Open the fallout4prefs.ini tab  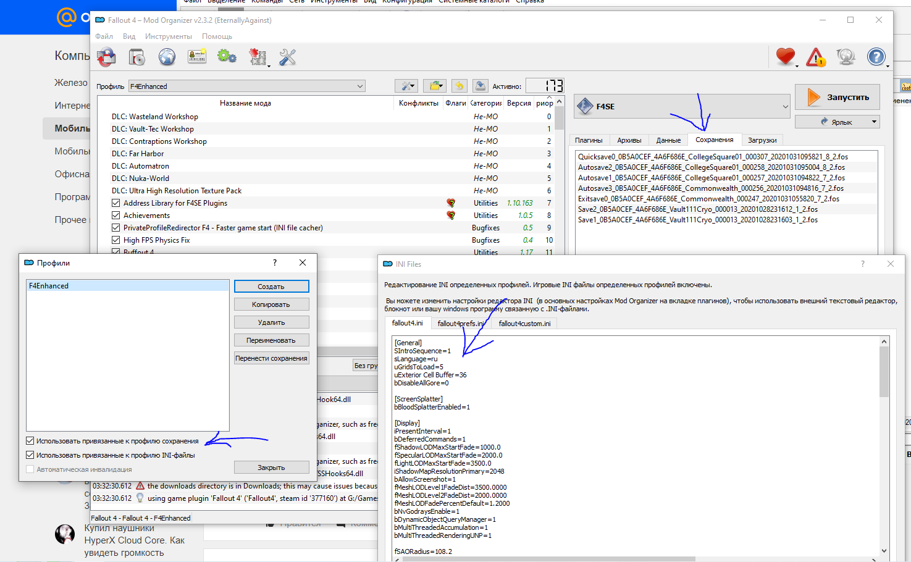pos(461,324)
